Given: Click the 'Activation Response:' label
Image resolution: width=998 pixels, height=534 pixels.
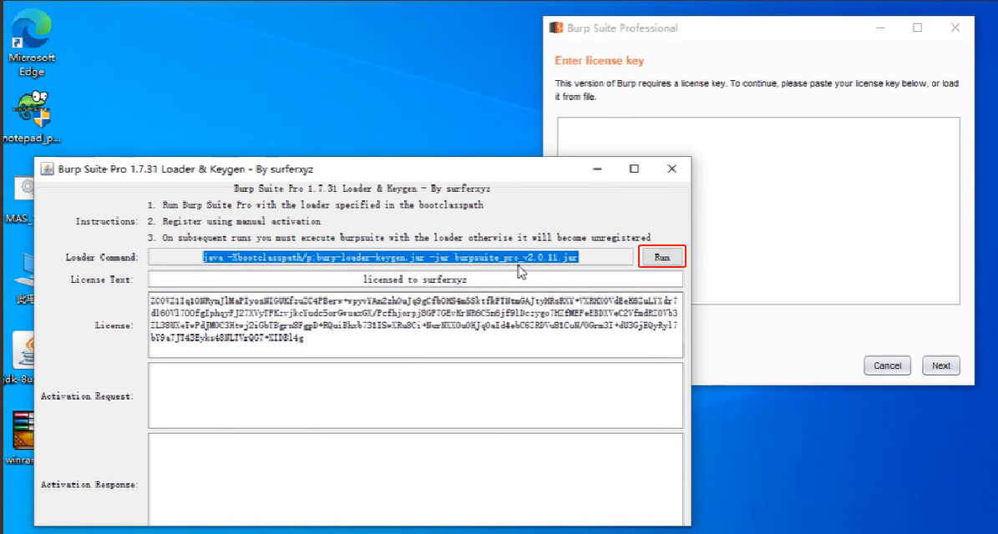Looking at the screenshot, I should [x=89, y=485].
